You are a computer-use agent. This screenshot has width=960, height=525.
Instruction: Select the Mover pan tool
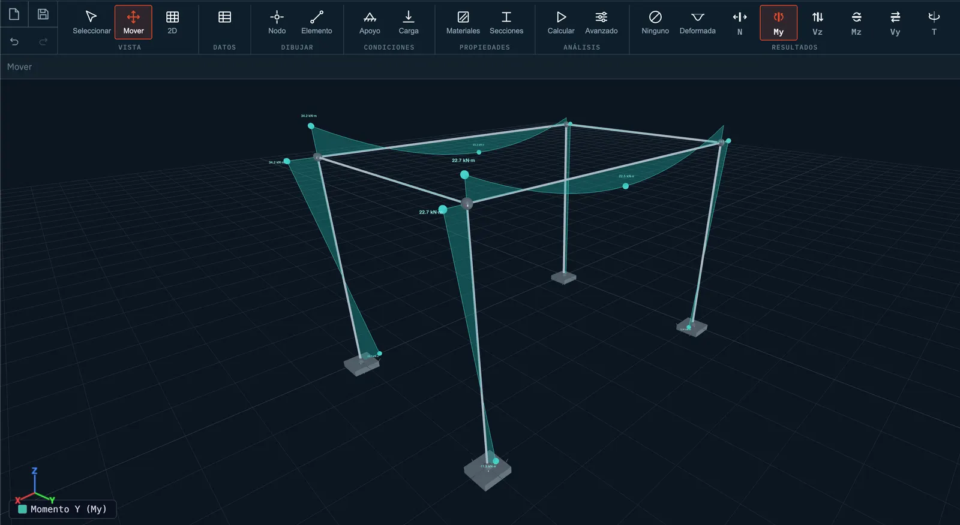tap(133, 22)
